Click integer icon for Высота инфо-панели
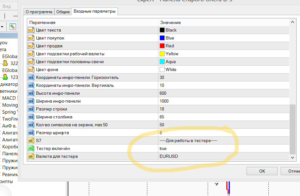Image resolution: width=300 pixels, height=196 pixels. tap(31, 93)
